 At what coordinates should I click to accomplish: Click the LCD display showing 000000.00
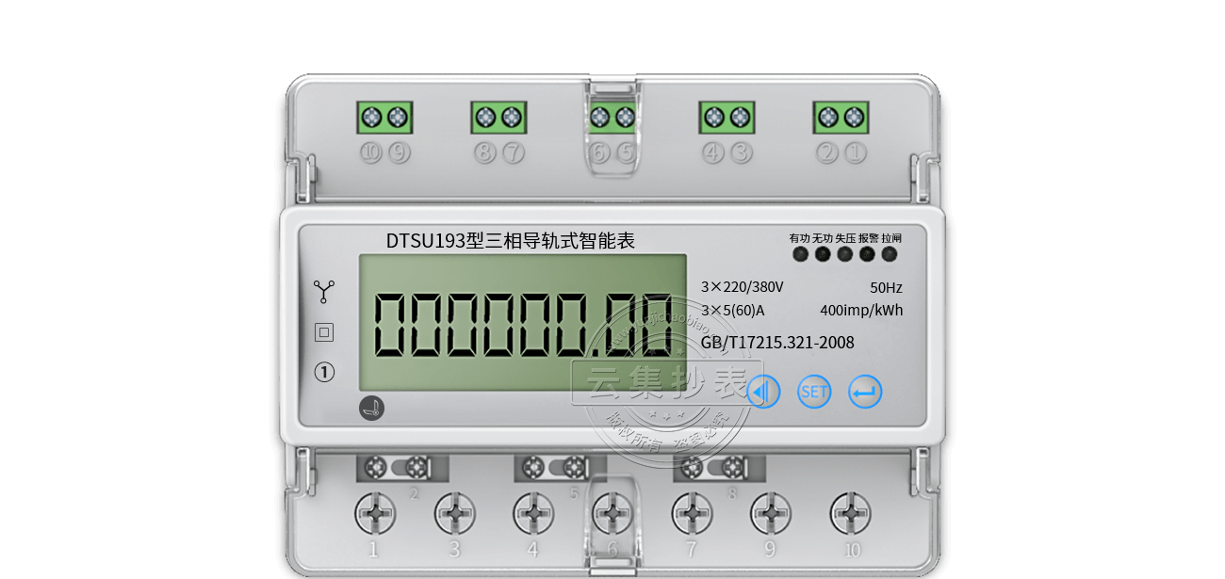pyautogui.click(x=522, y=322)
